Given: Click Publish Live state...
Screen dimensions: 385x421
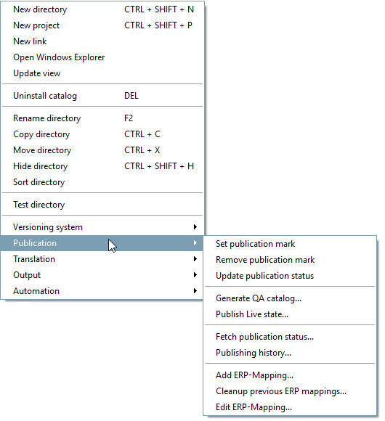Looking at the screenshot, I should tap(290, 314).
